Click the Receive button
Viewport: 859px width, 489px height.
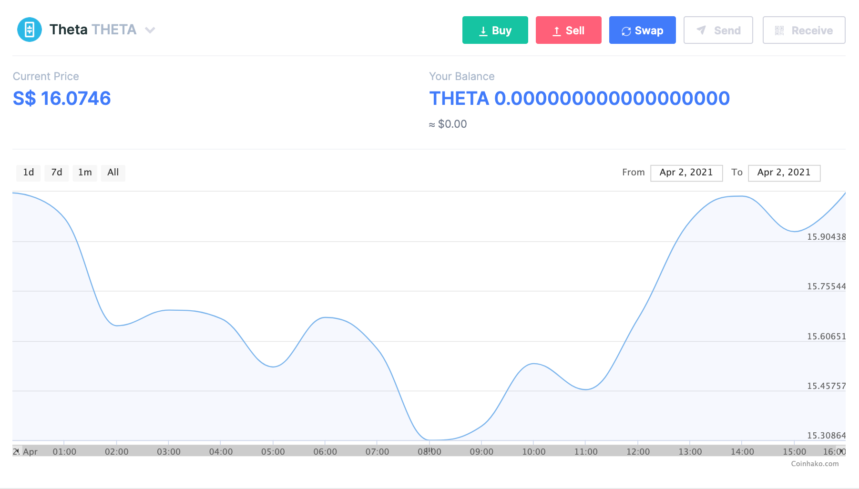804,30
